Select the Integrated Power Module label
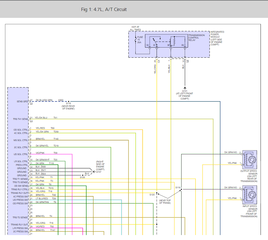Viewport: 268px width, 240px height. [217, 38]
